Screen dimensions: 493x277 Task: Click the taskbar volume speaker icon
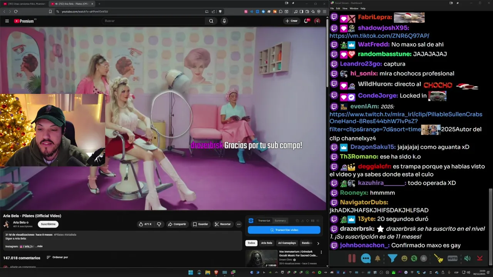(469, 272)
